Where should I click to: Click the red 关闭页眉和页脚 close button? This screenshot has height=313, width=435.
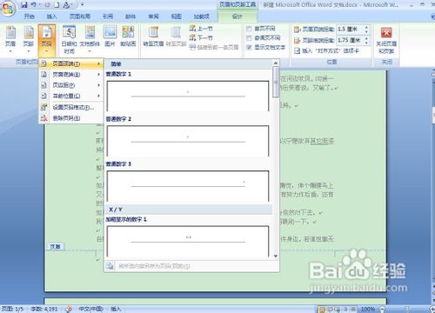386,40
